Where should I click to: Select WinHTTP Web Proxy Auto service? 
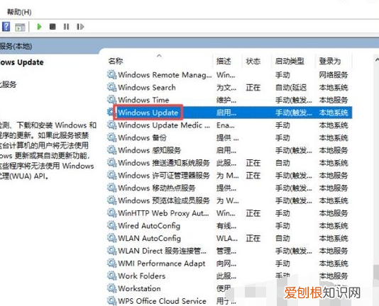(229, 213)
